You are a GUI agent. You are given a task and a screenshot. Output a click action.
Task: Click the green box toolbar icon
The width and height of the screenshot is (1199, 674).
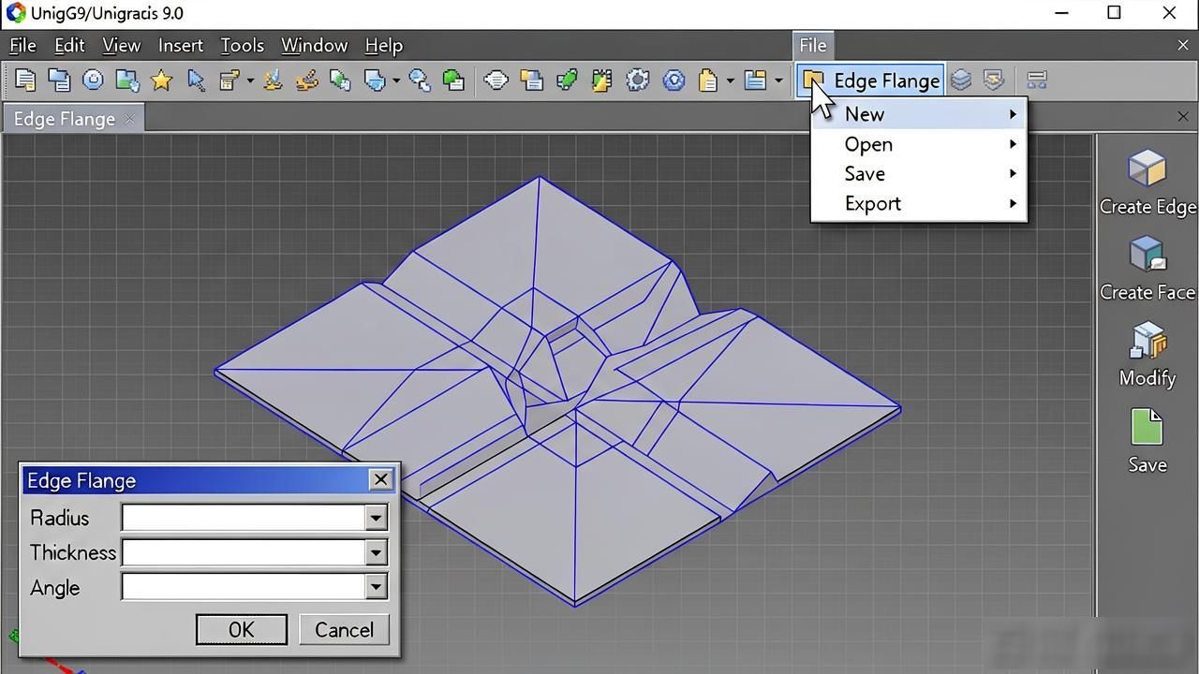(x=453, y=81)
